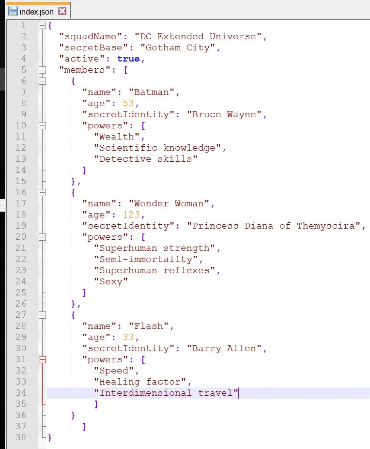
Task: Click the "Bruce Wayne" string
Action: (x=224, y=114)
